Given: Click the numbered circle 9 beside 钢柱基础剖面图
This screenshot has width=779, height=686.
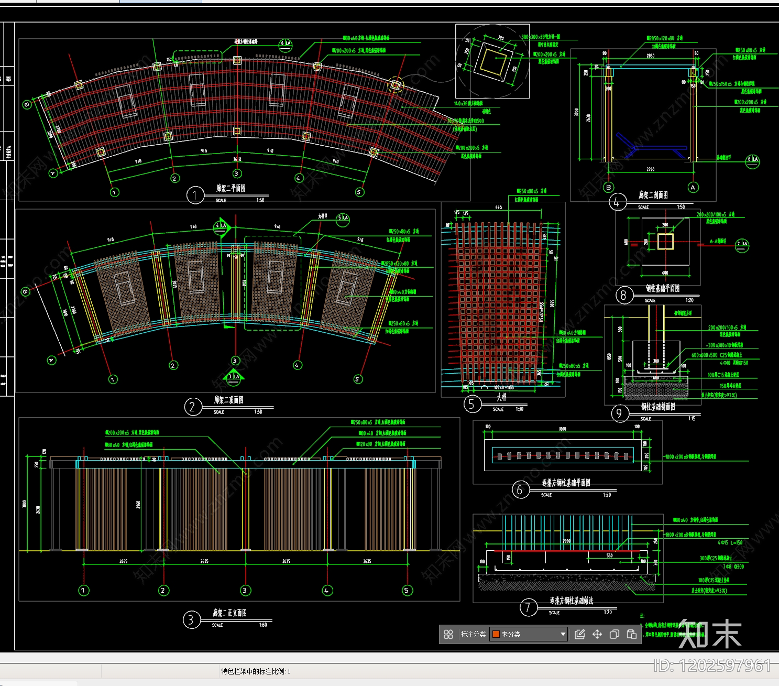Looking at the screenshot, I should point(619,413).
